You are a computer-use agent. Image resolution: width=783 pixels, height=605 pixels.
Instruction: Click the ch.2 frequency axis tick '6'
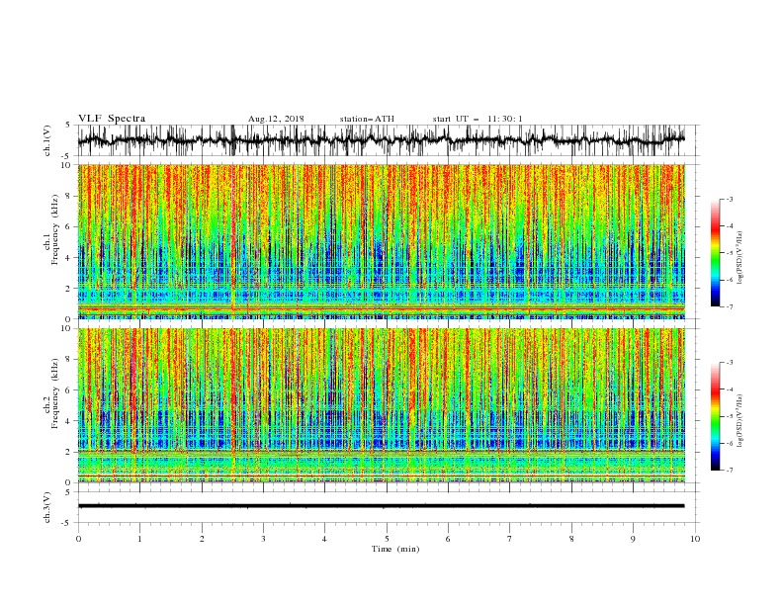pos(69,390)
